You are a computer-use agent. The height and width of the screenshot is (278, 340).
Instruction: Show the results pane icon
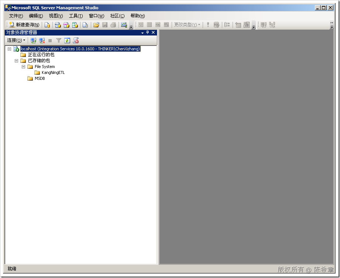coord(166,25)
